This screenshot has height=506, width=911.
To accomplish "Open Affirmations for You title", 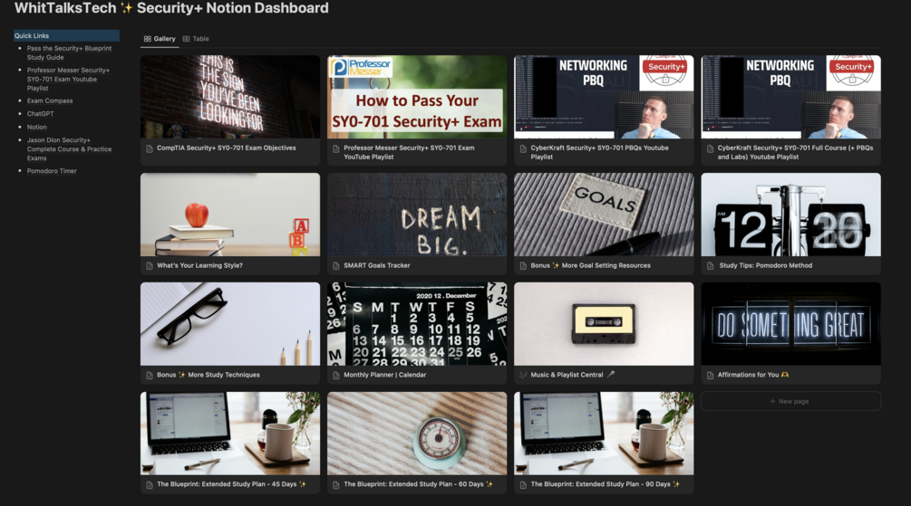I will tap(753, 375).
